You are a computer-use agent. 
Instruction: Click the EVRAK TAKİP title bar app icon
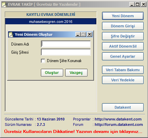click(x=4, y=4)
